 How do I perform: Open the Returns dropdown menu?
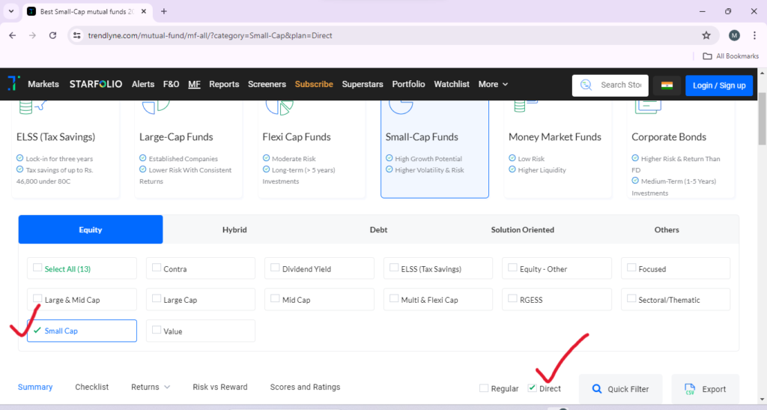[x=151, y=387]
